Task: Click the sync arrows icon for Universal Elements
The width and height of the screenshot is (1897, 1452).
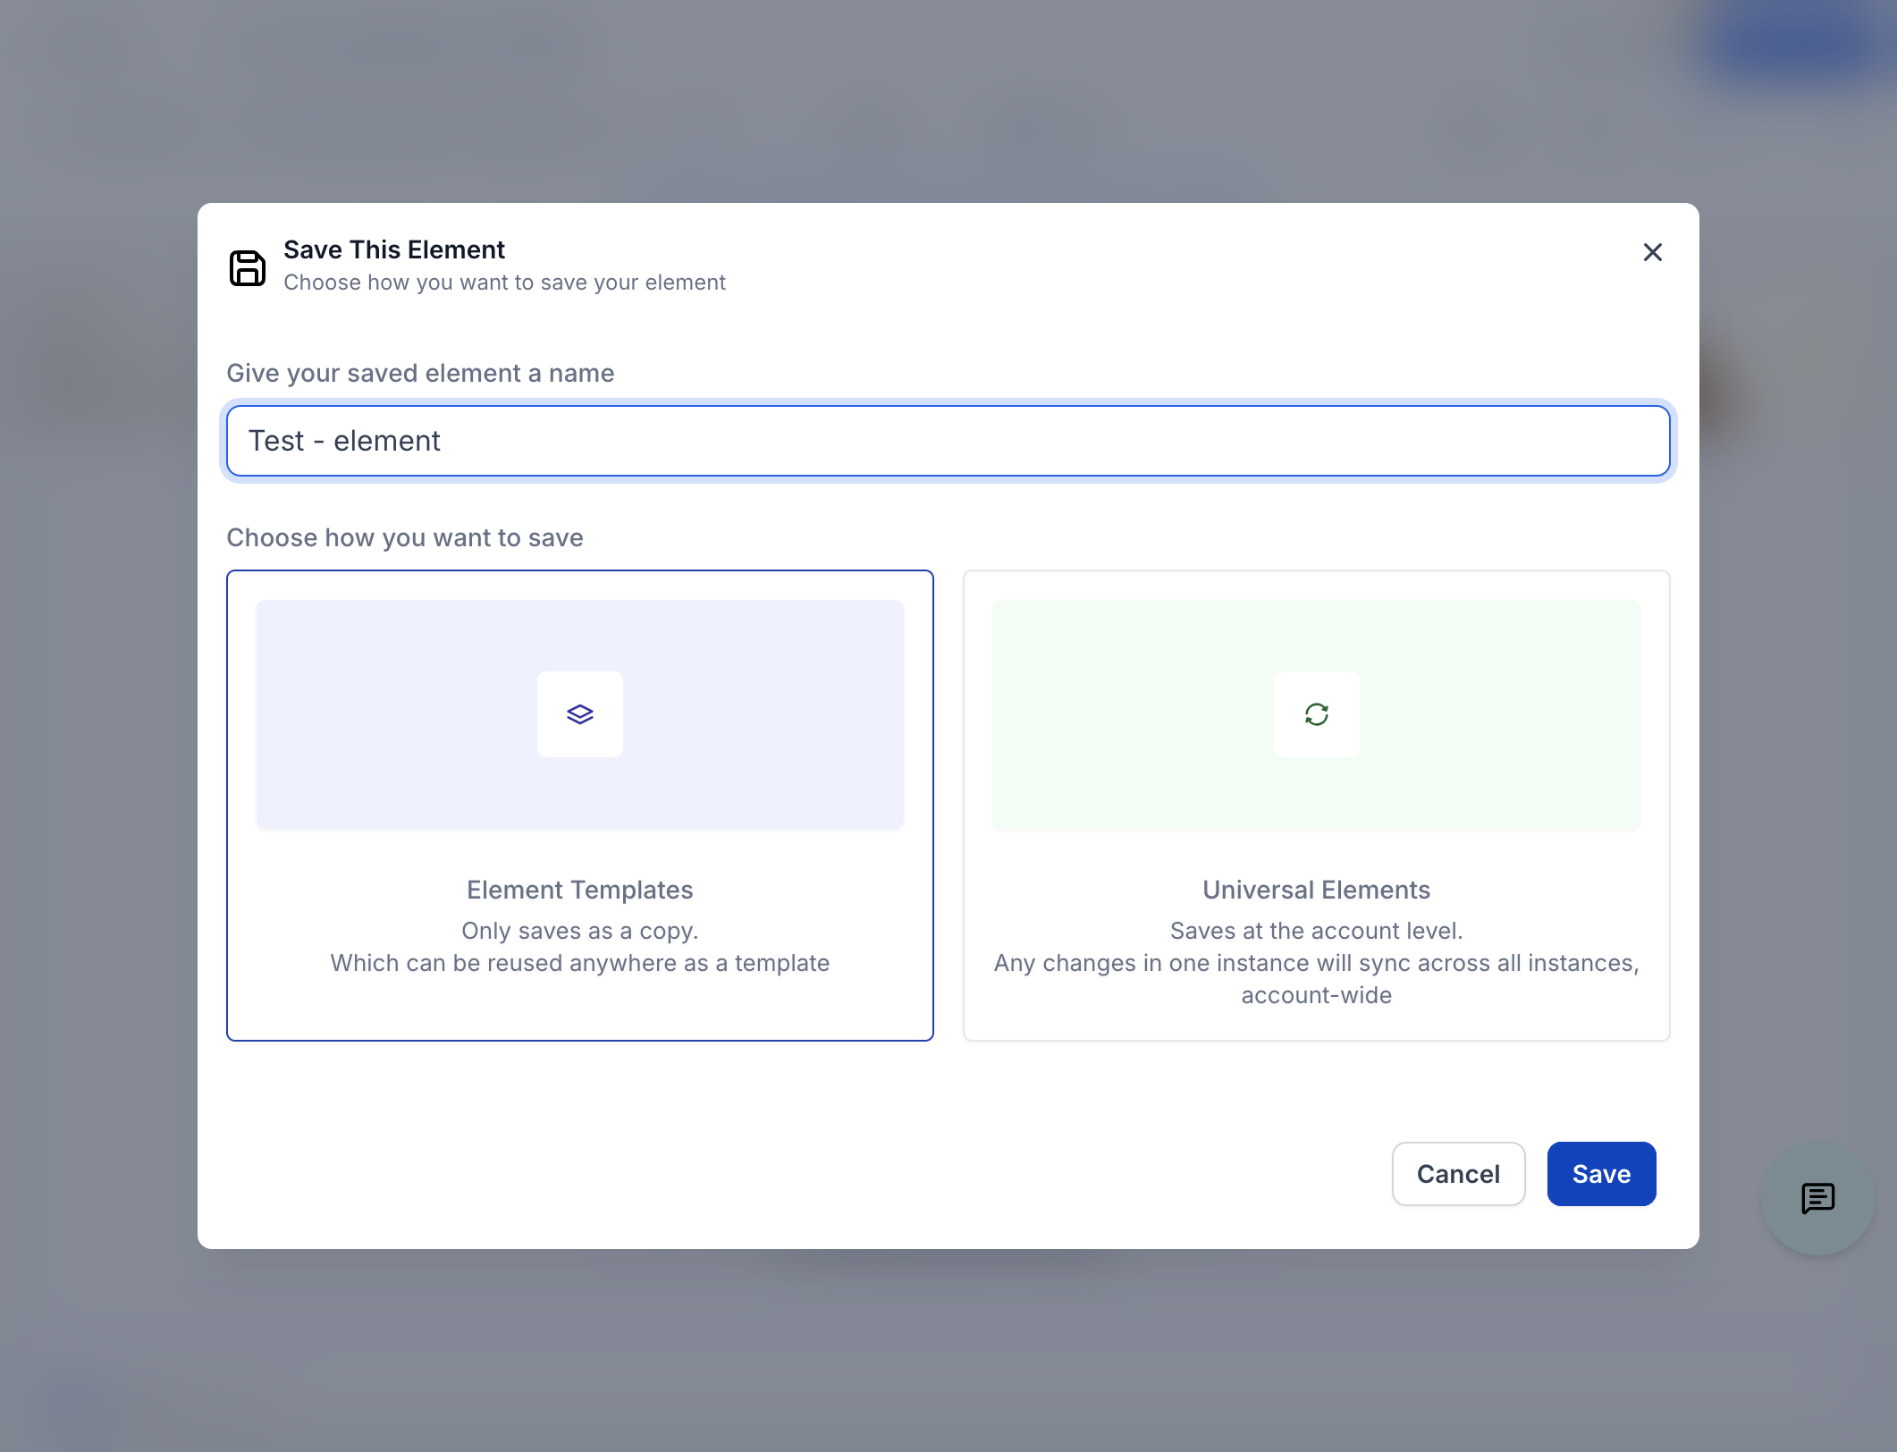Action: coord(1317,714)
